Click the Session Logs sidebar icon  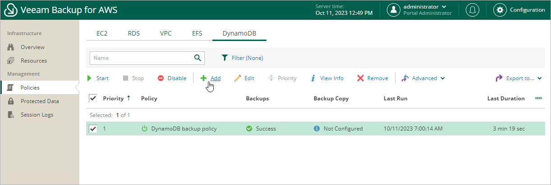(11, 115)
